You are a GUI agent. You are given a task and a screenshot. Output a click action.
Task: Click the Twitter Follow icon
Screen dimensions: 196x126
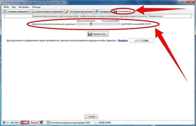15,122
